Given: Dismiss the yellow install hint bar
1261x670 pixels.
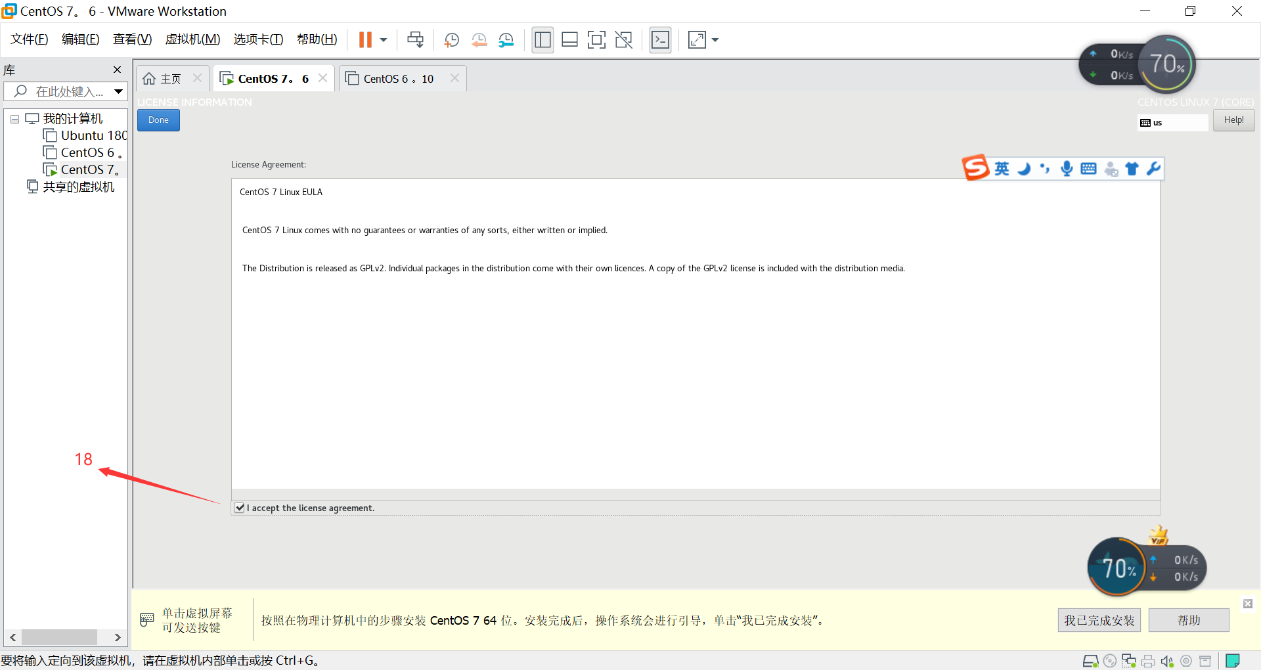Looking at the screenshot, I should (1248, 604).
